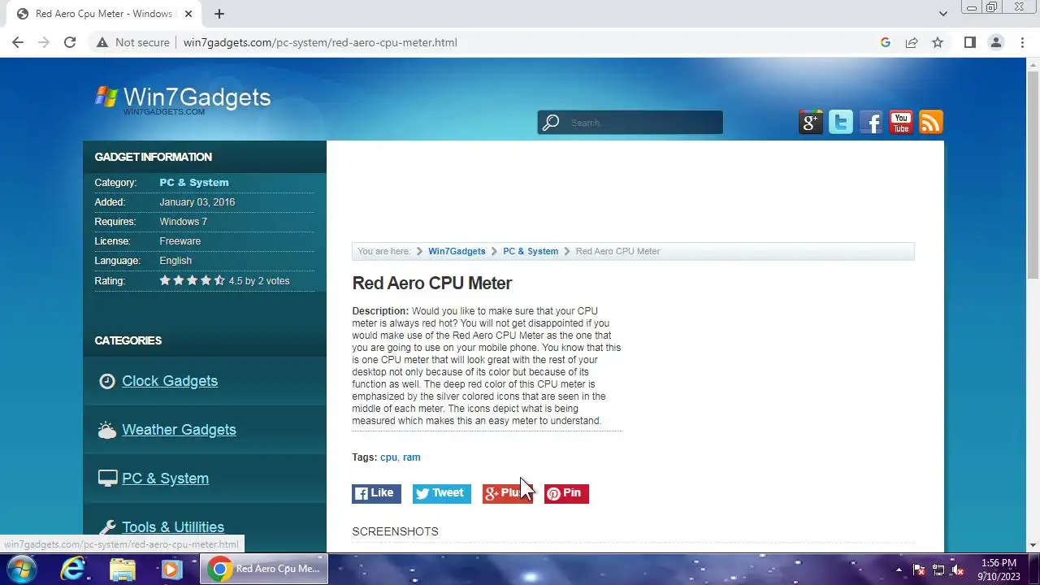
Task: Open the RSS feed header icon
Action: click(931, 123)
